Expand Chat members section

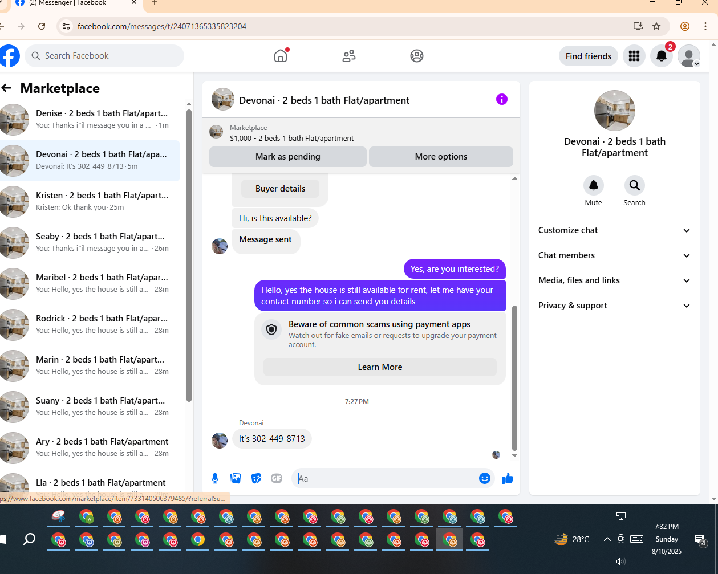[x=614, y=255]
